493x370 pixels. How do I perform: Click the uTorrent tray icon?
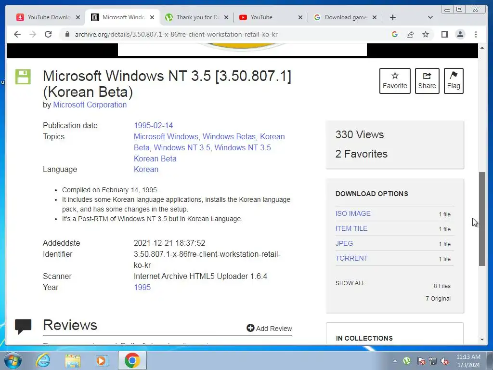click(406, 361)
